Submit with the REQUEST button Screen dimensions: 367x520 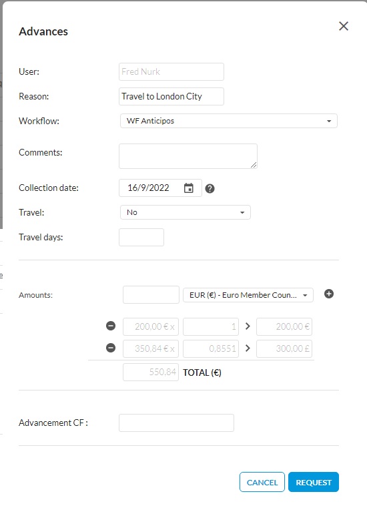314,482
